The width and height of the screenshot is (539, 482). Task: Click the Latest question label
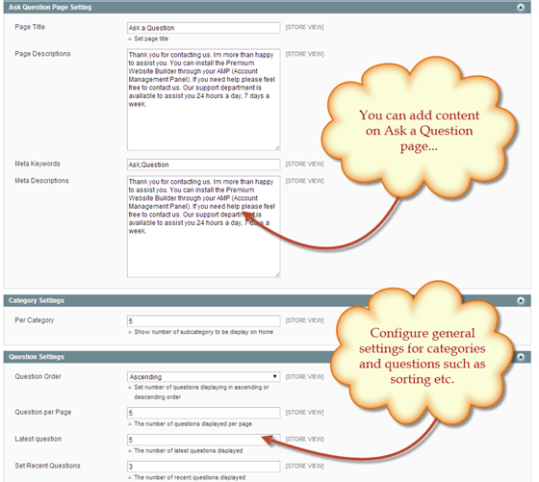click(x=38, y=439)
